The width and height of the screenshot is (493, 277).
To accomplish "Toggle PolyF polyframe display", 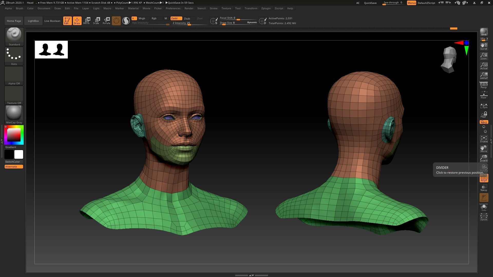I will coord(484,178).
